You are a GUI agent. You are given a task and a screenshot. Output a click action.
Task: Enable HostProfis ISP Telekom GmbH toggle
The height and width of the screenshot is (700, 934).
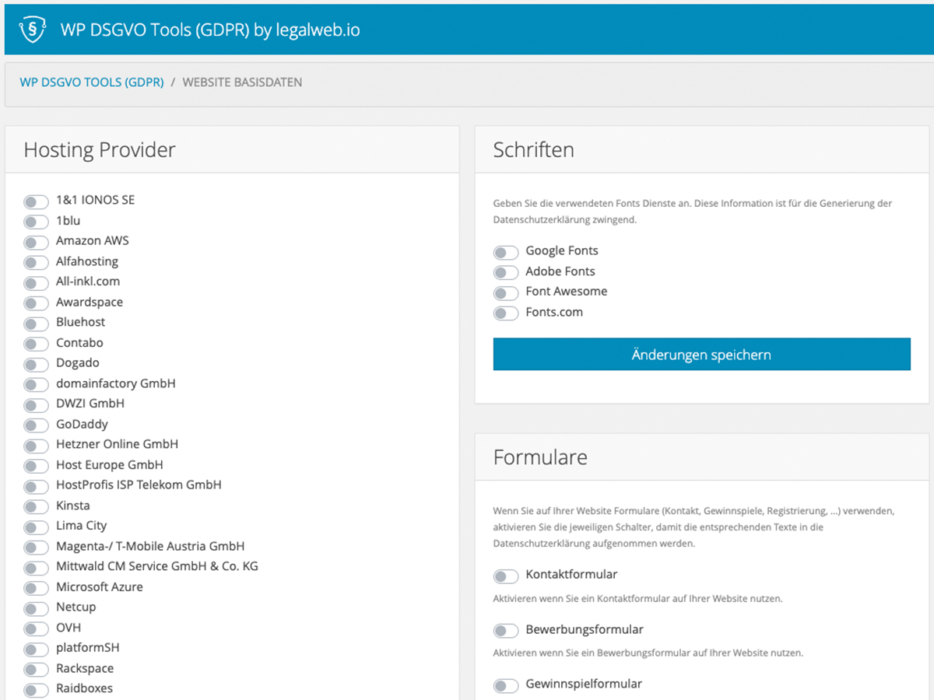[x=36, y=486]
